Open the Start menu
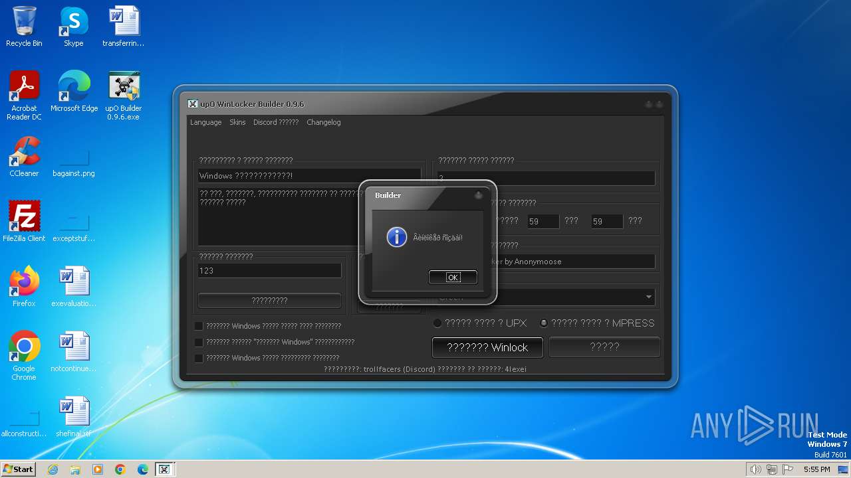 click(x=18, y=469)
